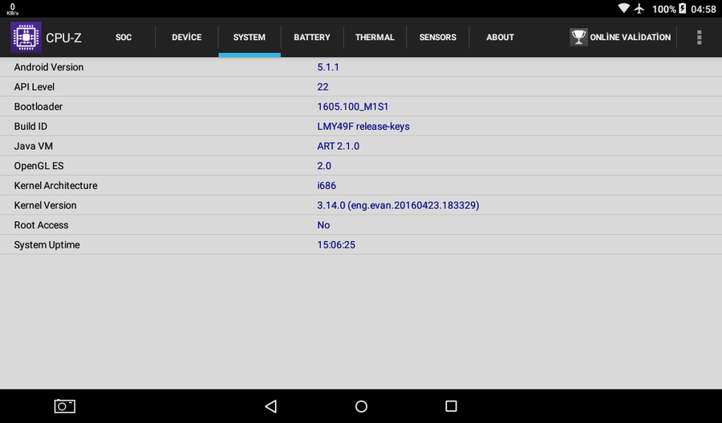The height and width of the screenshot is (423, 722).
Task: Tap the Wi-Fi status icon
Action: 623,8
